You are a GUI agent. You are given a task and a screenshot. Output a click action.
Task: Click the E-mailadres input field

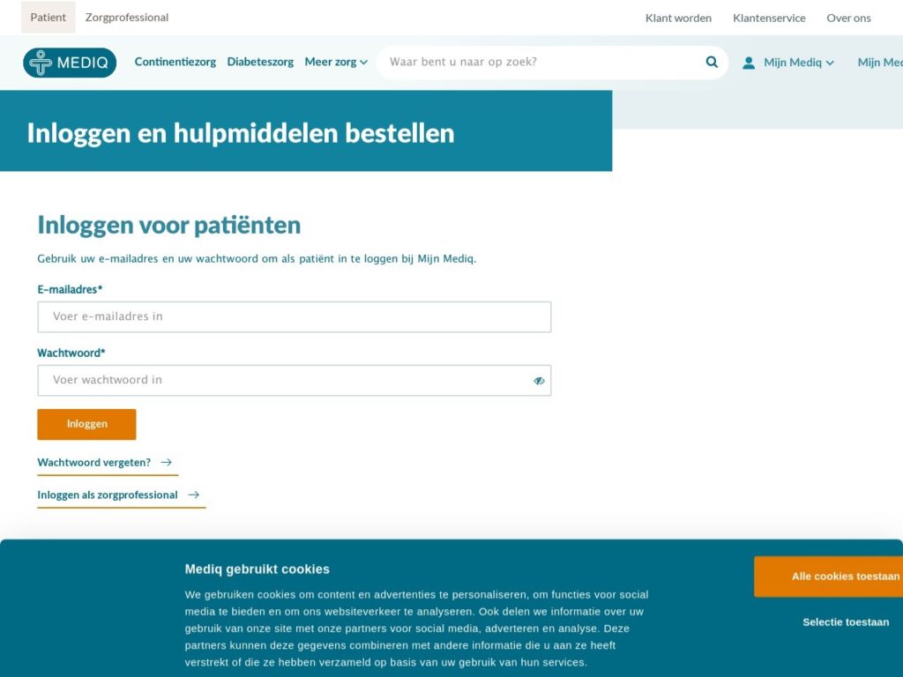tap(295, 316)
